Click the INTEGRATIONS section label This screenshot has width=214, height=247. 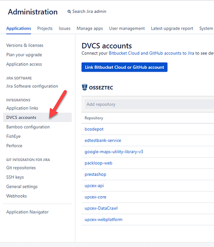tap(18, 100)
